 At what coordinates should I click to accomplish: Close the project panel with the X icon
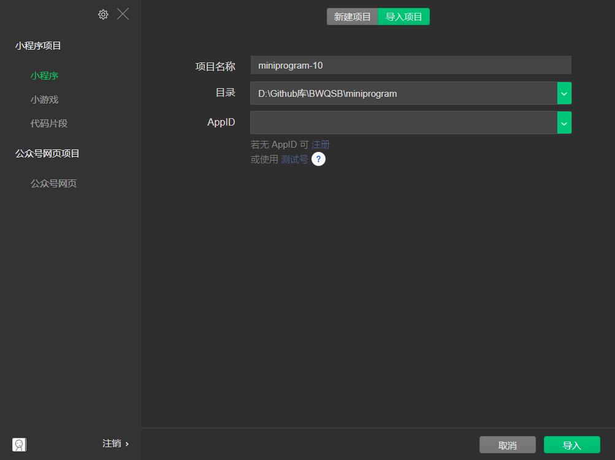pyautogui.click(x=123, y=14)
